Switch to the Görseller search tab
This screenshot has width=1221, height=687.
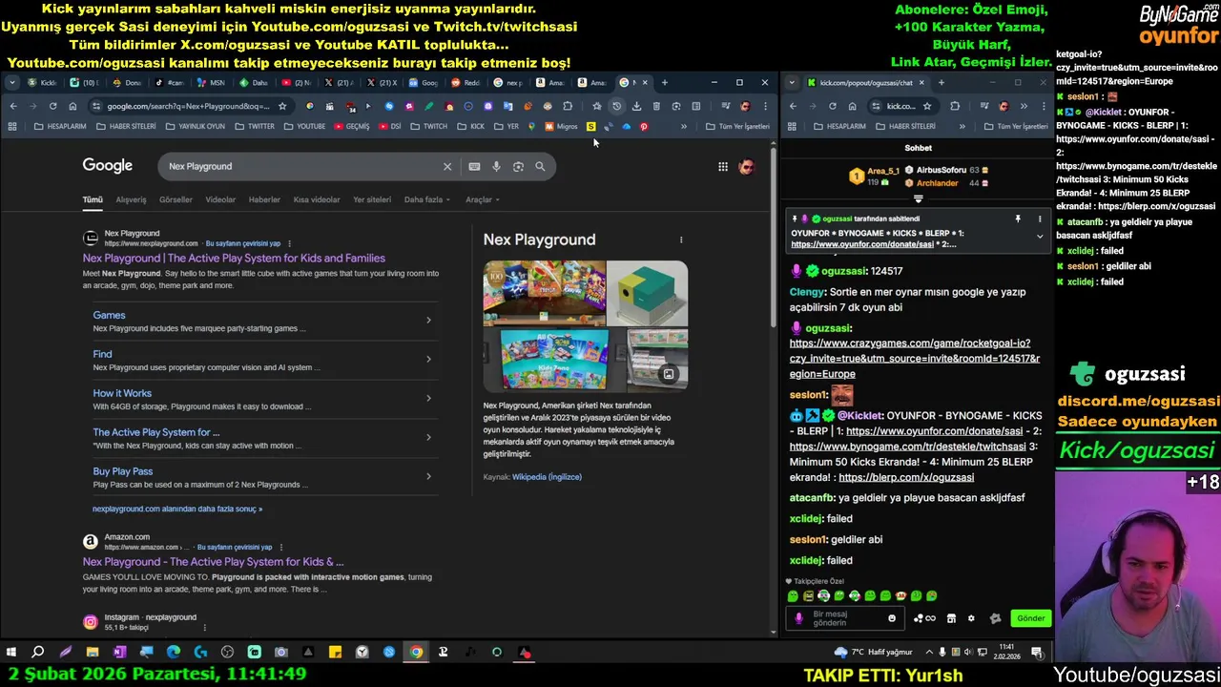point(176,199)
